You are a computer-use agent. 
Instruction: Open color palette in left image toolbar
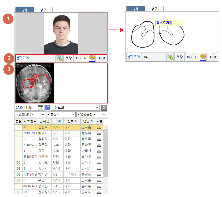coord(92,58)
